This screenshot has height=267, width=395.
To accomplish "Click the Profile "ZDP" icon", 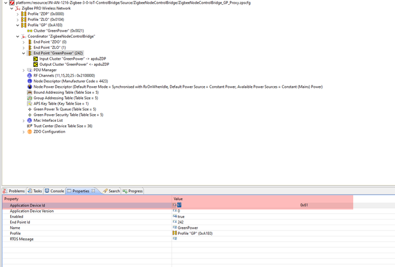I will click(24, 14).
